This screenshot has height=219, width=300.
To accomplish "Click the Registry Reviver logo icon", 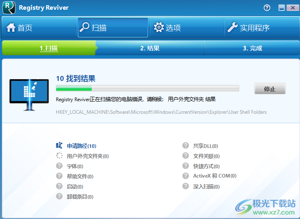I will click(9, 7).
